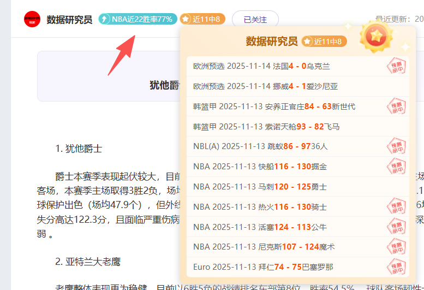Open the 数据研究员 name link in the header
This screenshot has height=290, width=424.
(69, 20)
